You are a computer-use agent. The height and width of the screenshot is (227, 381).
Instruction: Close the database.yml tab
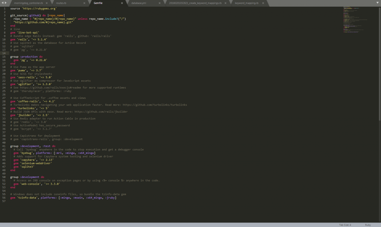tap(160, 3)
